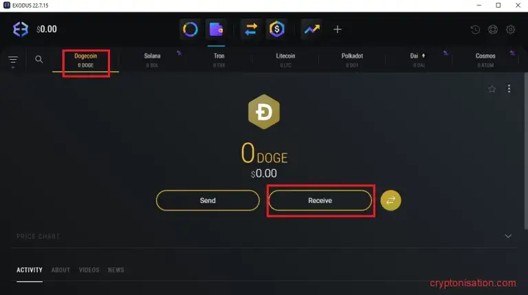This screenshot has width=528, height=295.
Task: Open the Portfolio circle icon
Action: (x=190, y=30)
